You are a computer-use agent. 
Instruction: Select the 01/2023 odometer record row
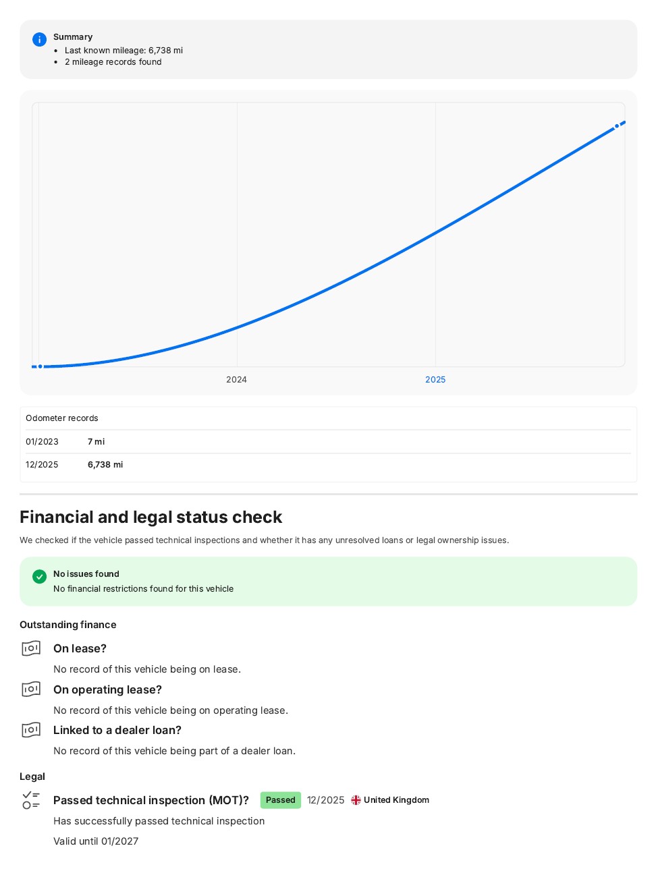pyautogui.click(x=328, y=442)
